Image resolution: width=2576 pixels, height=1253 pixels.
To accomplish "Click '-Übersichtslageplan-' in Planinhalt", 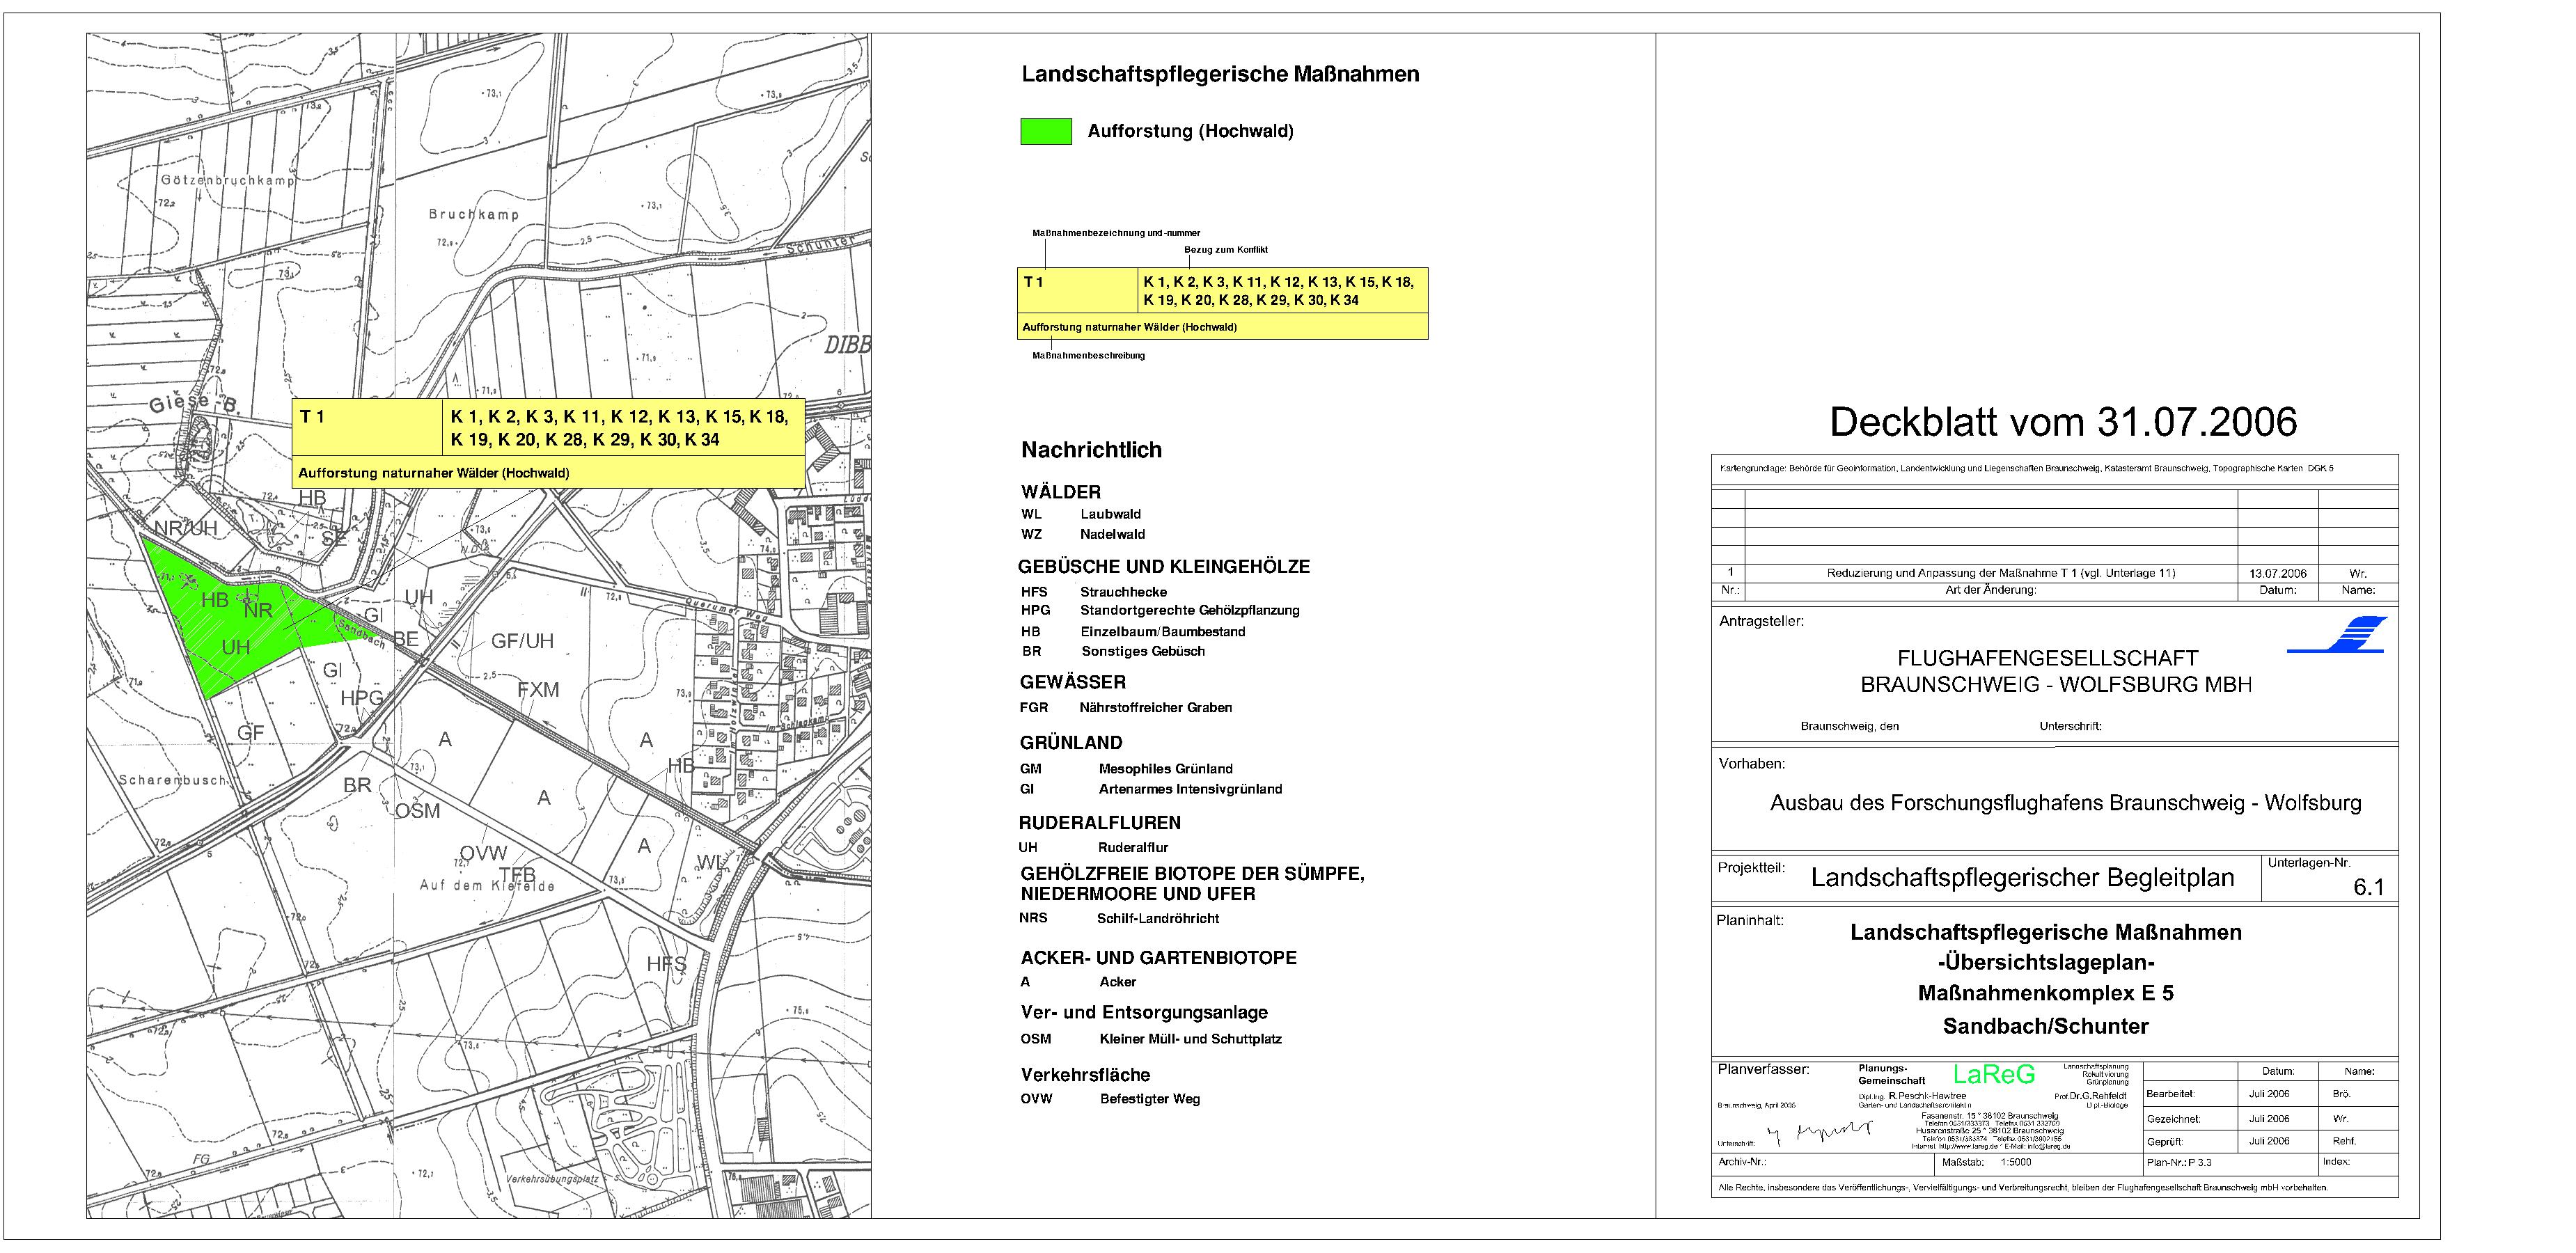I will [2045, 963].
